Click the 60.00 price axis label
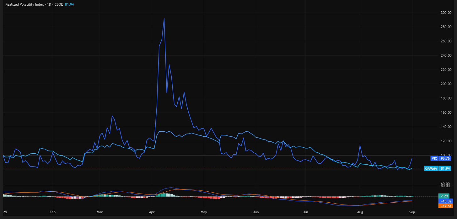This screenshot has width=457, height=219. (446, 183)
